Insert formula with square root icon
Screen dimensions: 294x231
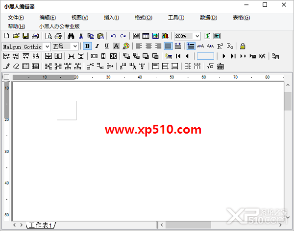(x=210, y=66)
